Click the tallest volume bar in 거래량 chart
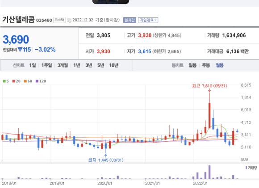This screenshot has width=259, height=188. pyautogui.click(x=209, y=172)
